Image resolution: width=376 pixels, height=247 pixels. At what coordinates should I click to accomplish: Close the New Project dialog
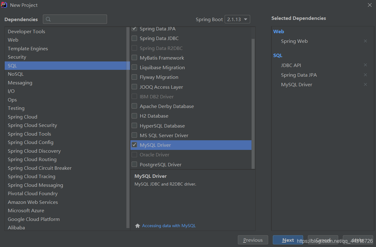370,5
